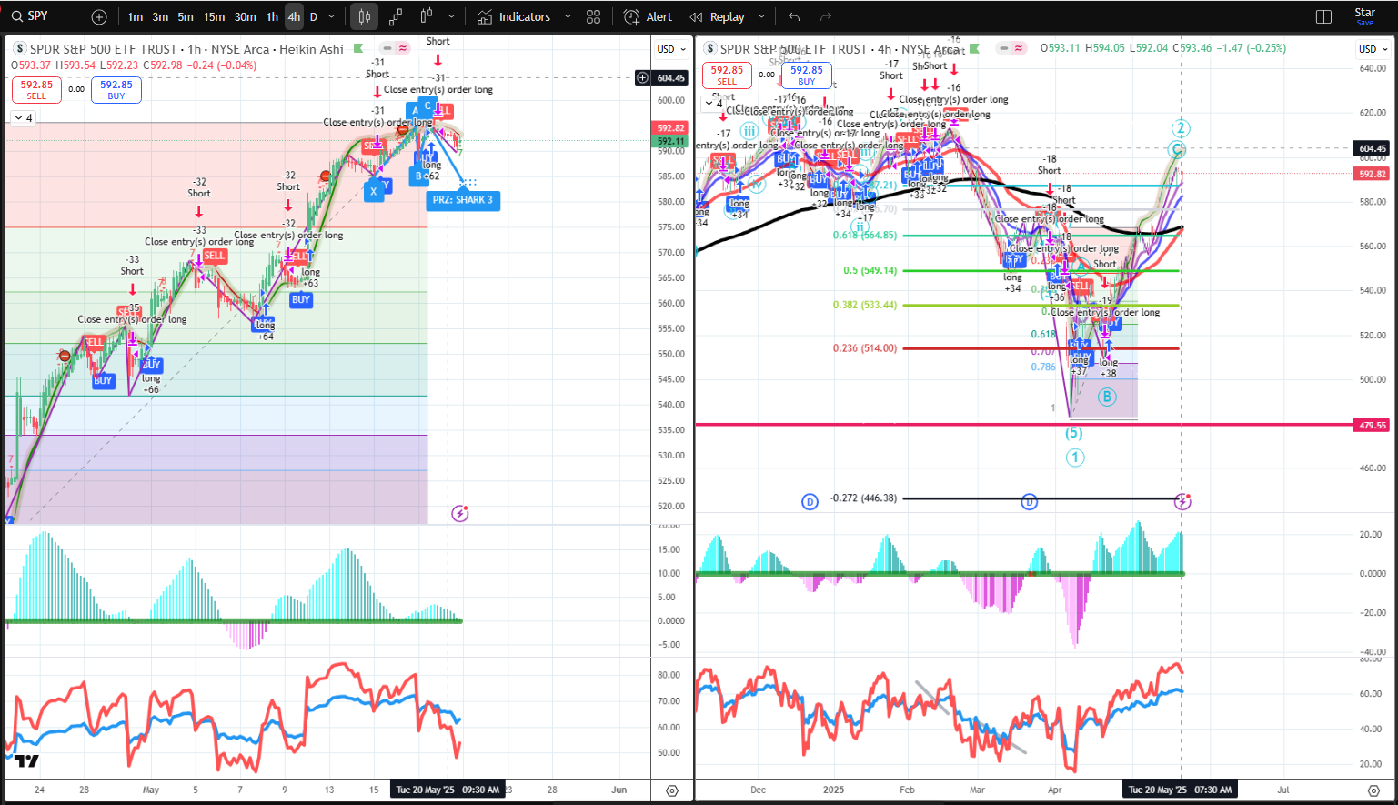Select the active 4h interval
The image size is (1398, 805).
click(x=294, y=16)
